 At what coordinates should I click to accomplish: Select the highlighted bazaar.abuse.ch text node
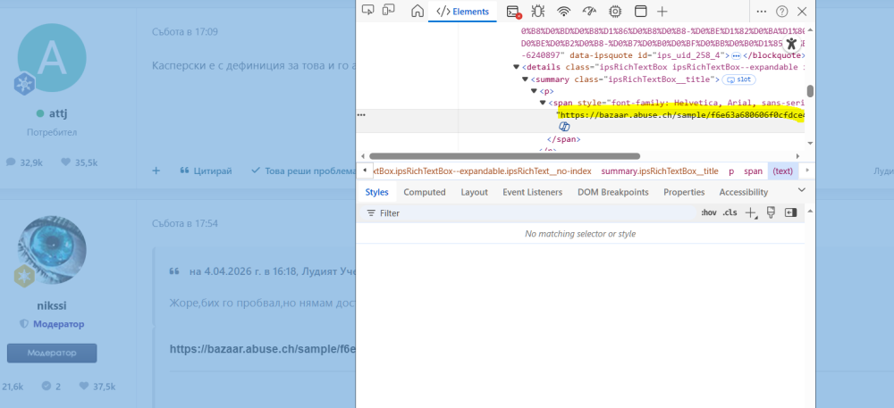pos(680,115)
